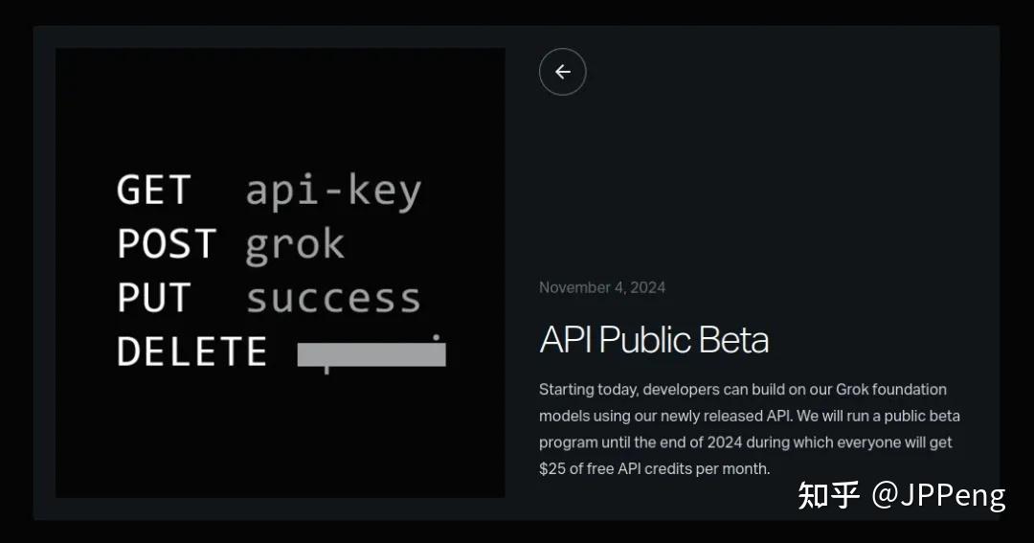Viewport: 1034px width, 543px height.
Task: Click the @JPPeng username watermark
Action: point(939,495)
